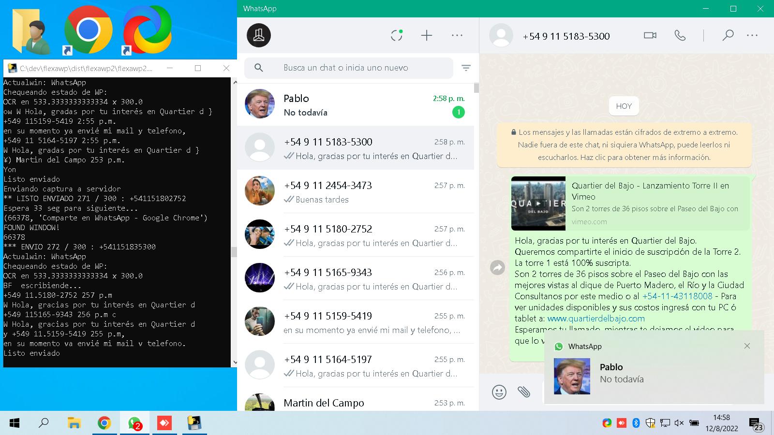Click the battery tray icon

pos(694,423)
